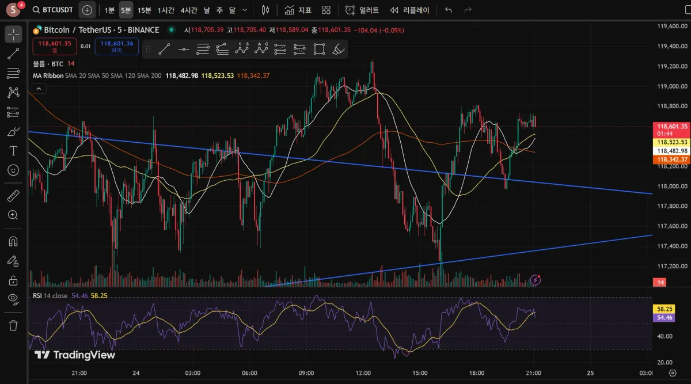
Task: Select the trend line drawing tool in sidebar
Action: point(13,54)
